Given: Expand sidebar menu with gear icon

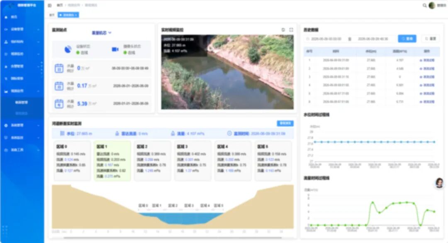Looking at the screenshot, I should [x=22, y=125].
